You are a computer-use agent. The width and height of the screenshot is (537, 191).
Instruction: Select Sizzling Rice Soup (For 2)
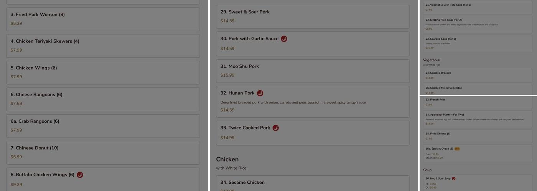[x=478, y=24]
